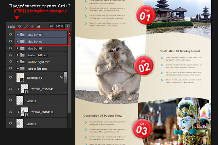The image size is (218, 145).
Task: Click the bottom left text folder icon
Action: pyautogui.click(x=22, y=55)
